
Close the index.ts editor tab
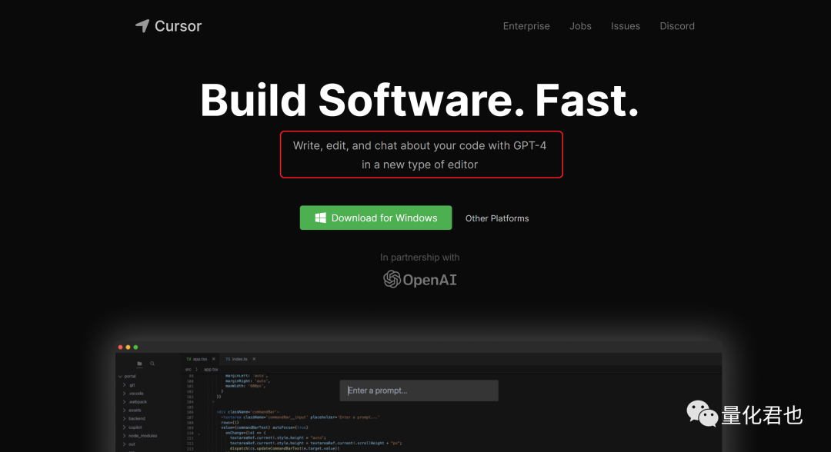click(254, 359)
